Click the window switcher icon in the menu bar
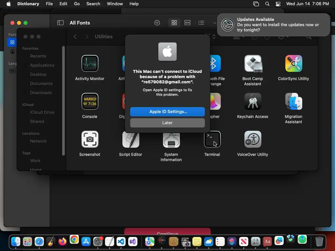 click(x=256, y=4)
